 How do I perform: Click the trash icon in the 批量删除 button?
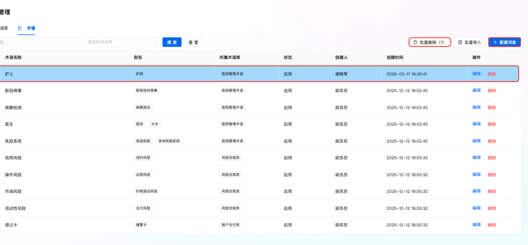coord(415,42)
